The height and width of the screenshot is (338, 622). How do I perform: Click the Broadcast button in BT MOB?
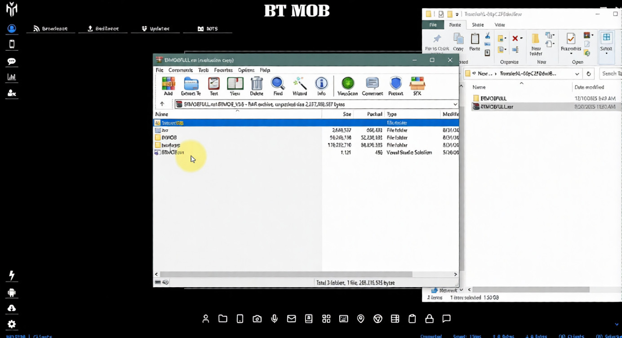[x=50, y=29]
